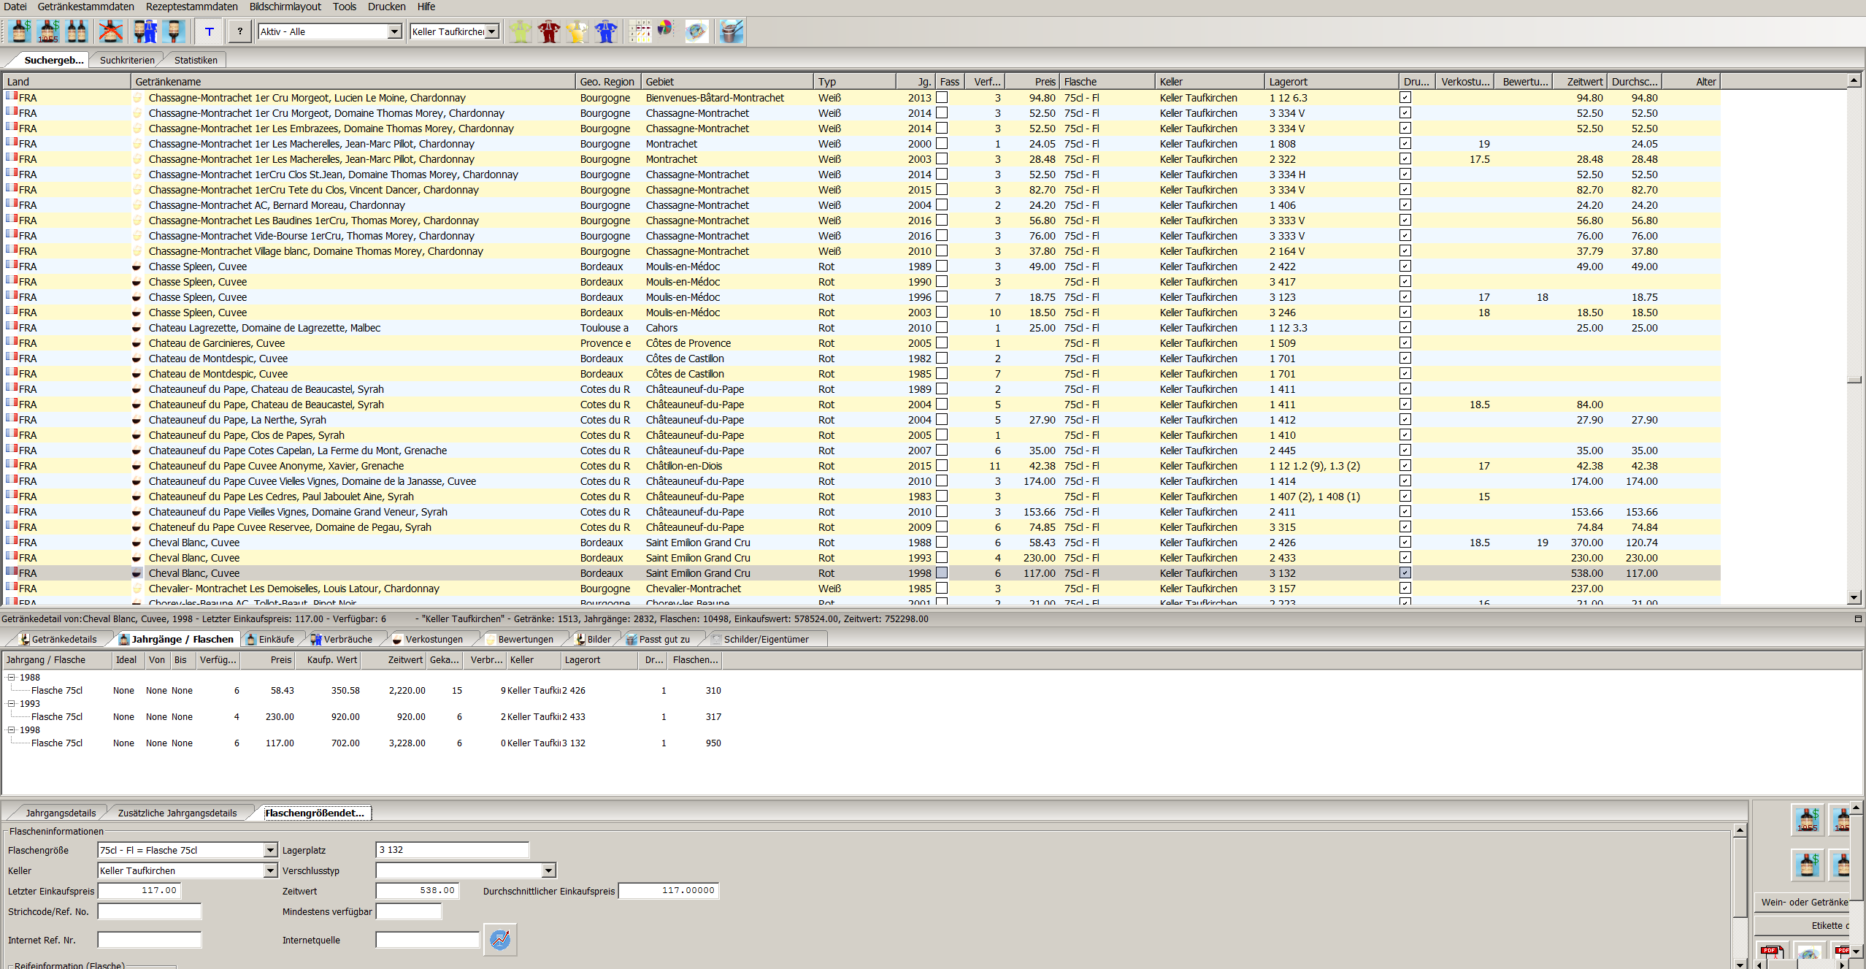This screenshot has height=969, width=1866.
Task: Expand the Flaschengröße combo box
Action: (270, 850)
